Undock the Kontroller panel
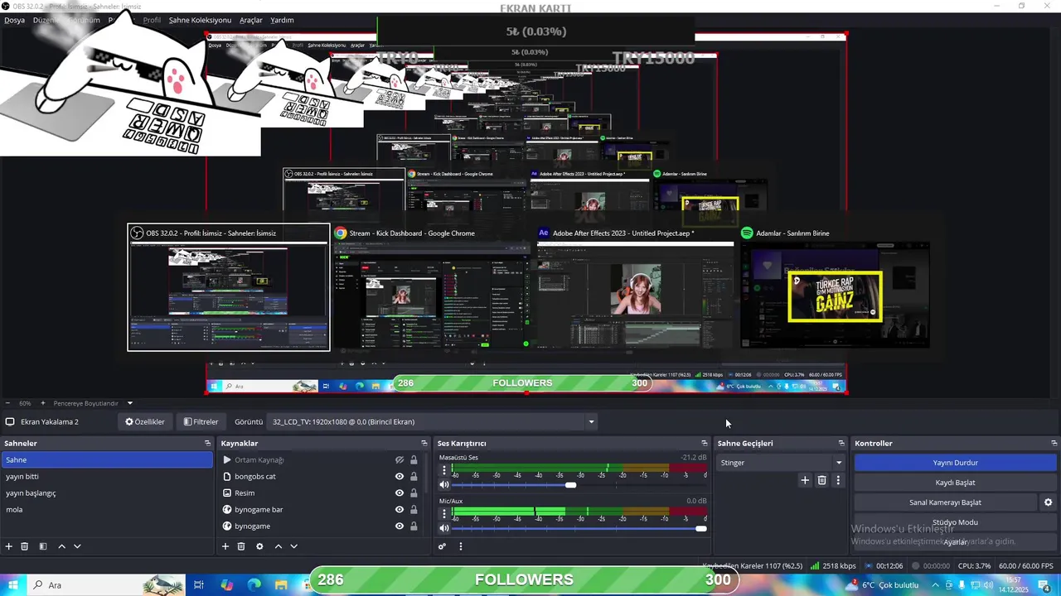The image size is (1061, 596). point(1054,444)
